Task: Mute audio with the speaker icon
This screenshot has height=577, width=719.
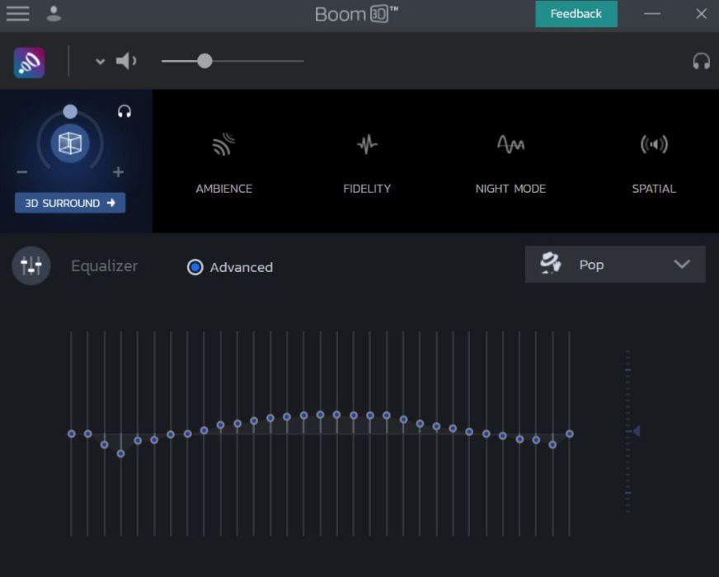Action: (125, 61)
